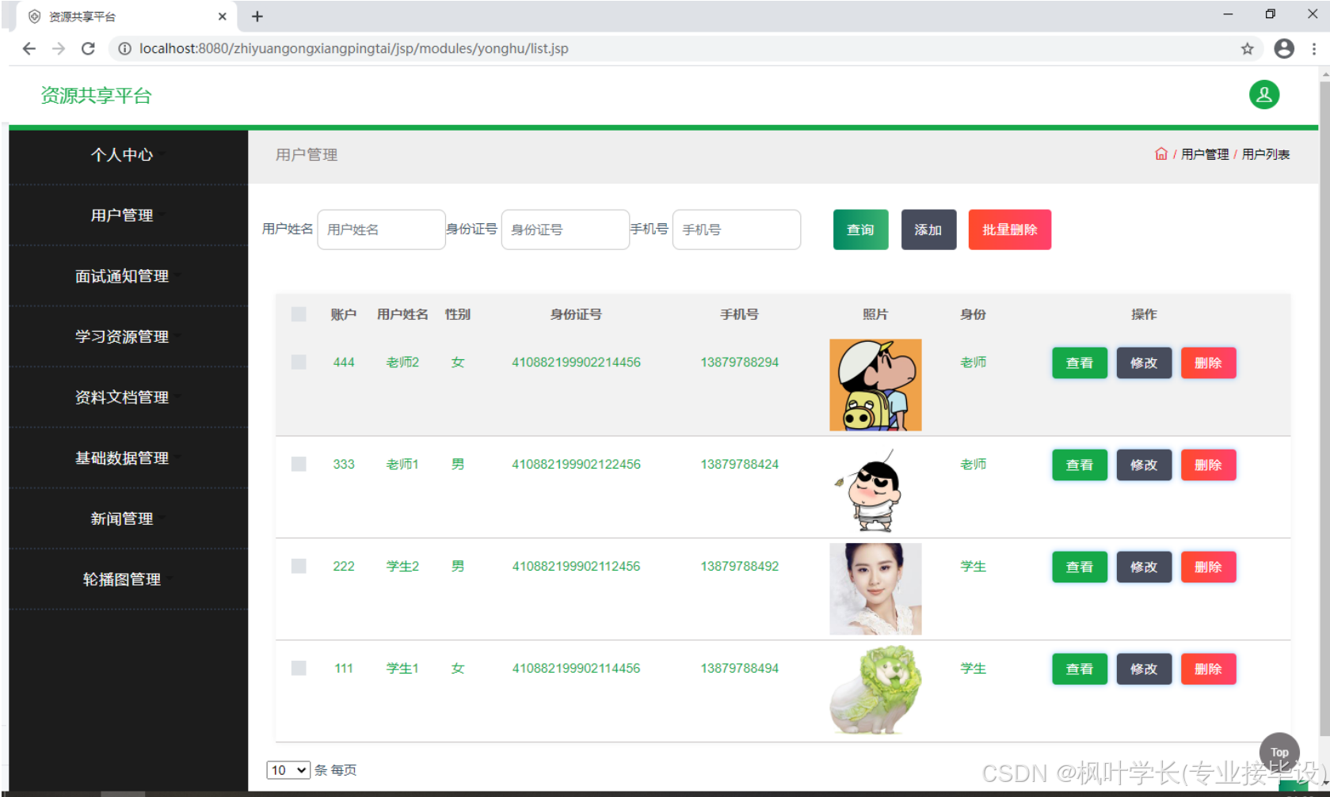Open site info icon in address bar
1330x797 pixels.
(x=124, y=48)
